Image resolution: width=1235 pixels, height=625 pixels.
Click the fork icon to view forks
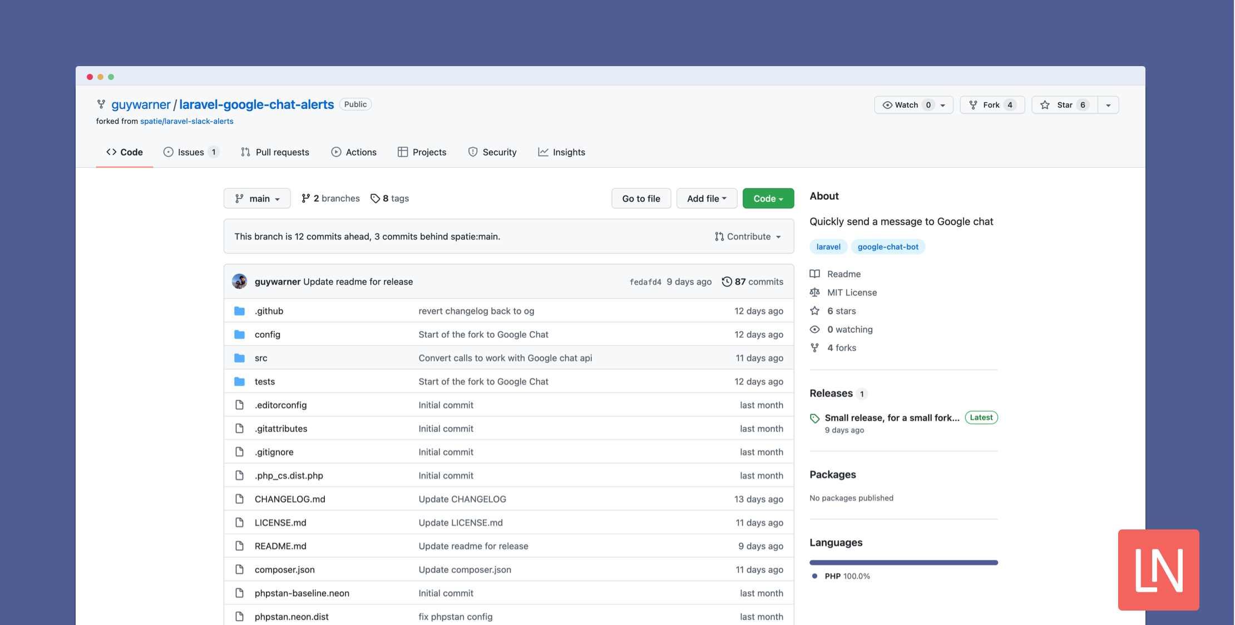(x=814, y=346)
